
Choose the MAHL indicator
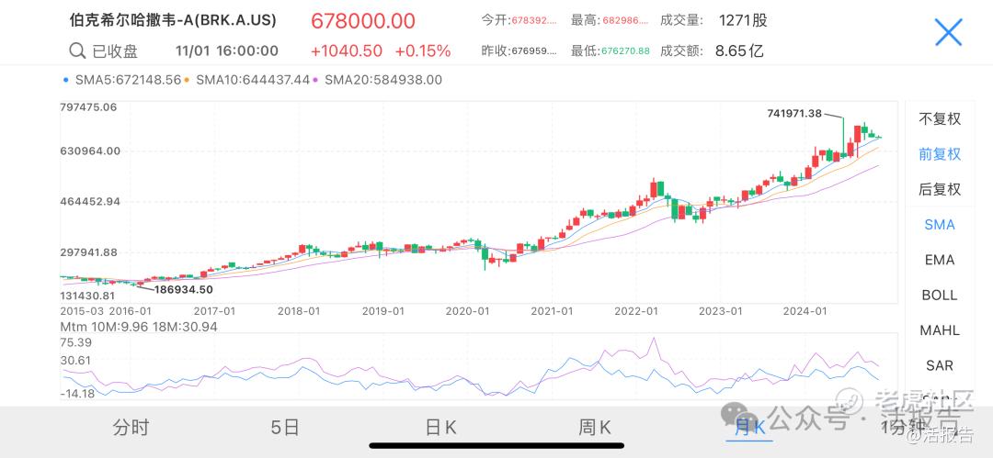pos(940,330)
